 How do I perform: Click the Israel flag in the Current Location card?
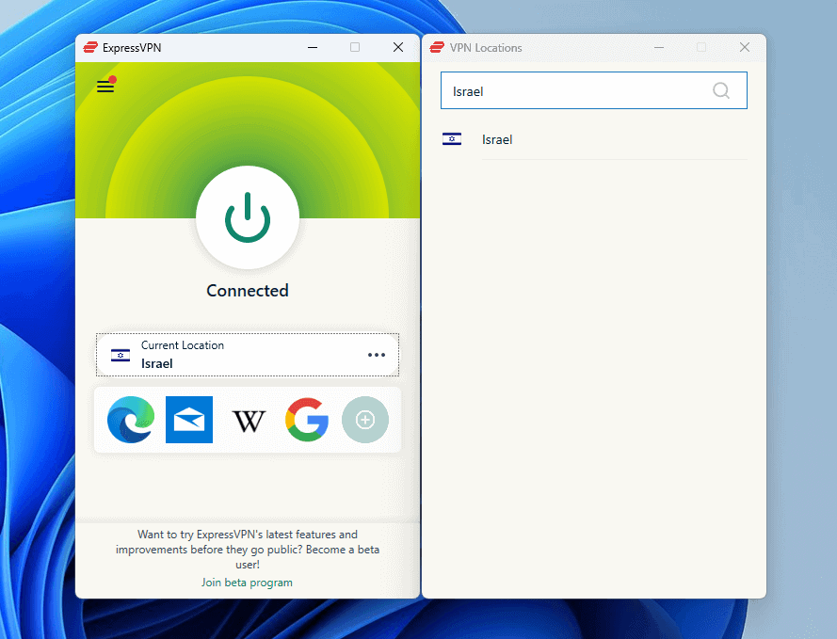click(x=121, y=355)
